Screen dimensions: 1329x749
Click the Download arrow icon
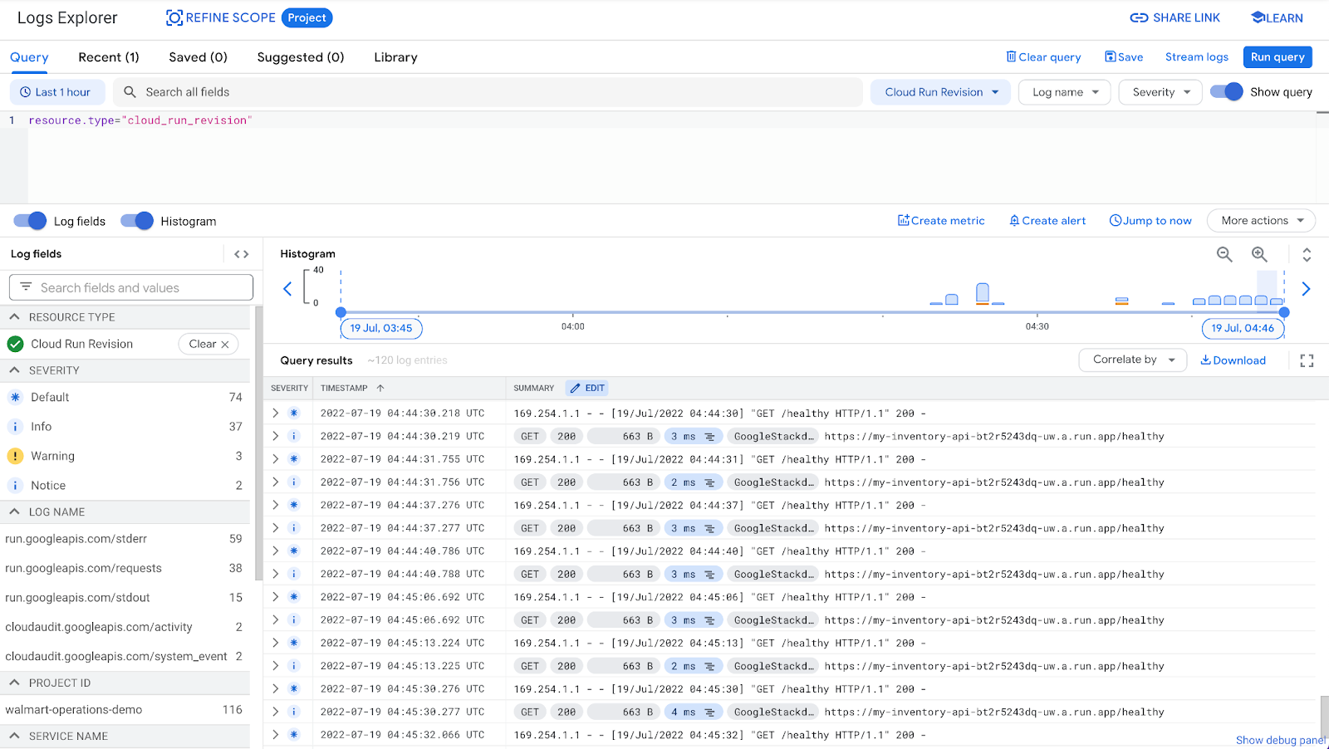point(1205,360)
